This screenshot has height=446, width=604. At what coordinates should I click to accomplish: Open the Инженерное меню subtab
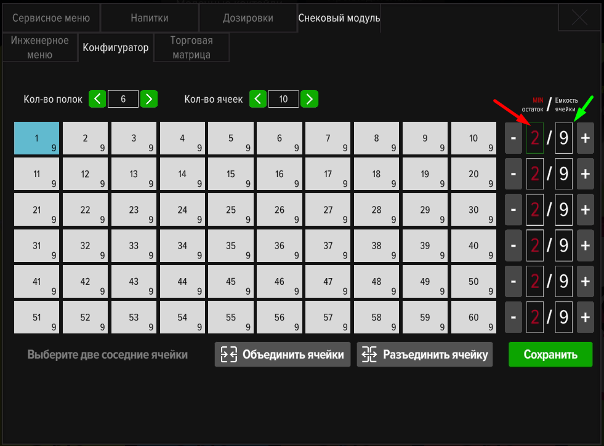40,47
